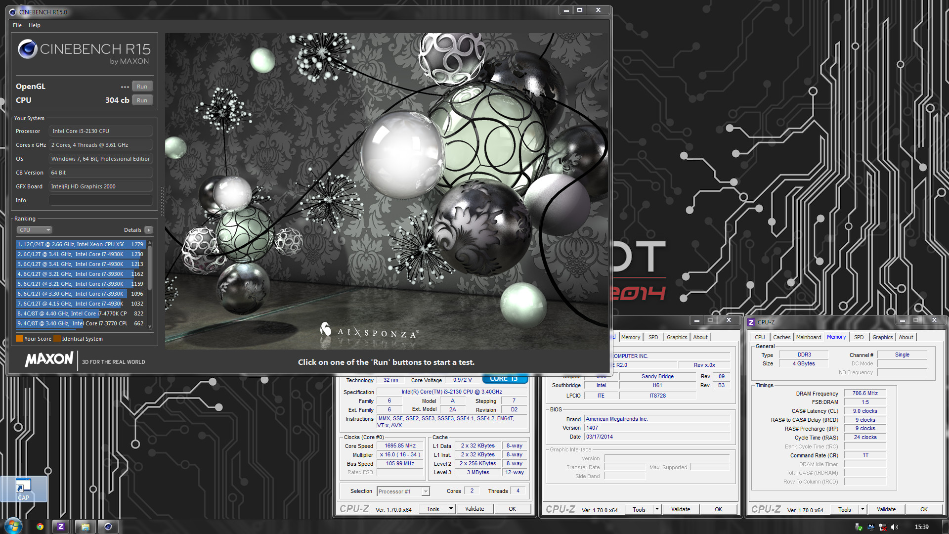This screenshot has height=534, width=949.
Task: Click Validate in the Mainboard window
Action: click(681, 509)
